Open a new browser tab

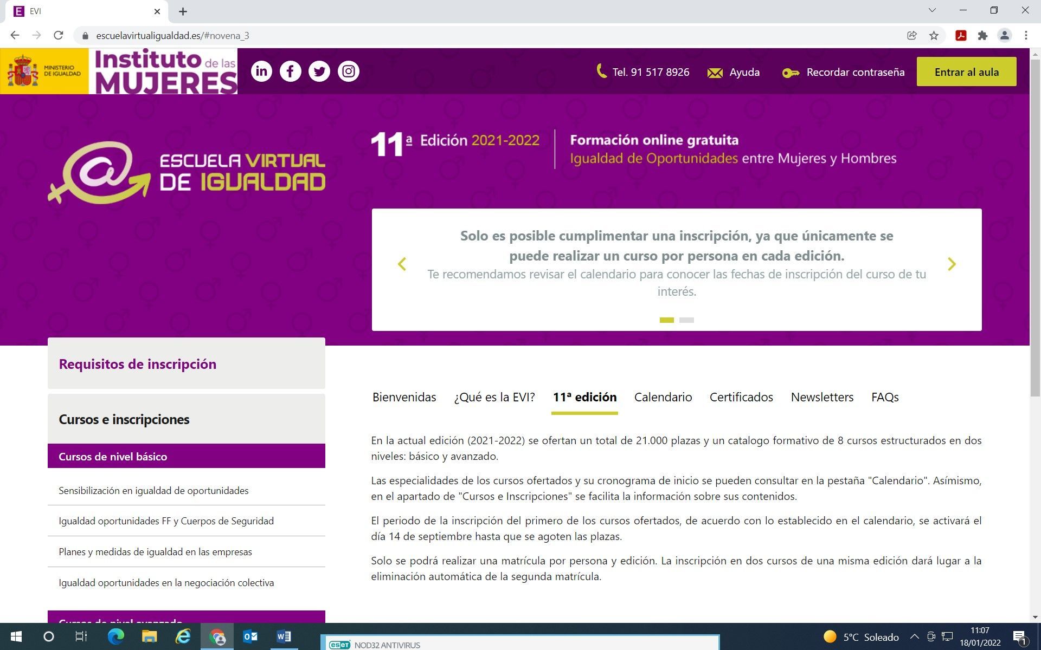(183, 11)
